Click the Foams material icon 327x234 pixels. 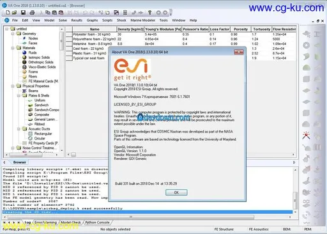[x=24, y=72]
